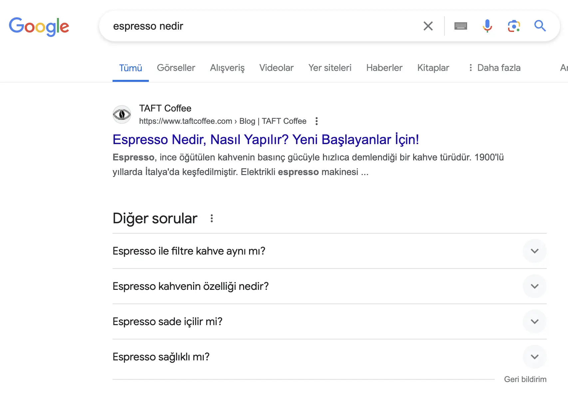Click the Geri bildirim feedback link

(525, 379)
